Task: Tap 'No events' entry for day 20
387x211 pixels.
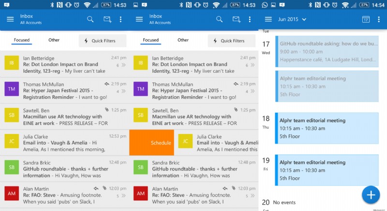Action: pos(284,202)
